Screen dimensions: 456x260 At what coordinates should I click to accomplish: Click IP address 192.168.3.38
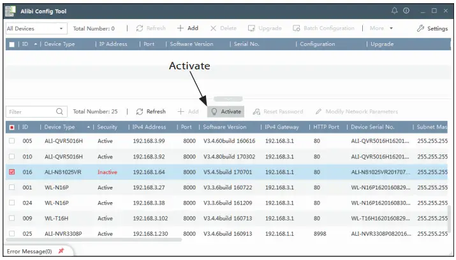click(149, 203)
